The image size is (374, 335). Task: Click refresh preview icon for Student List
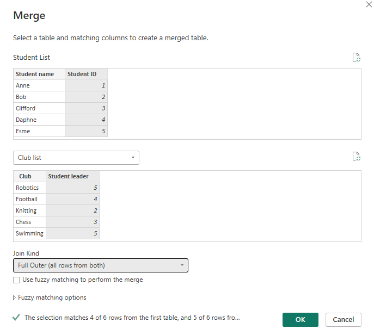coord(357,58)
